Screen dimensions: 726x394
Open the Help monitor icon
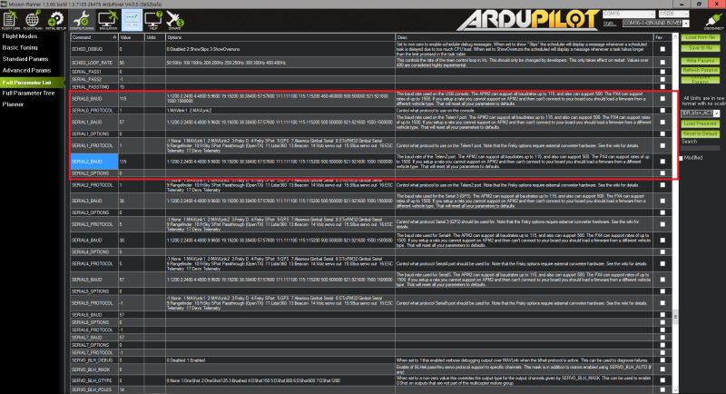153,20
